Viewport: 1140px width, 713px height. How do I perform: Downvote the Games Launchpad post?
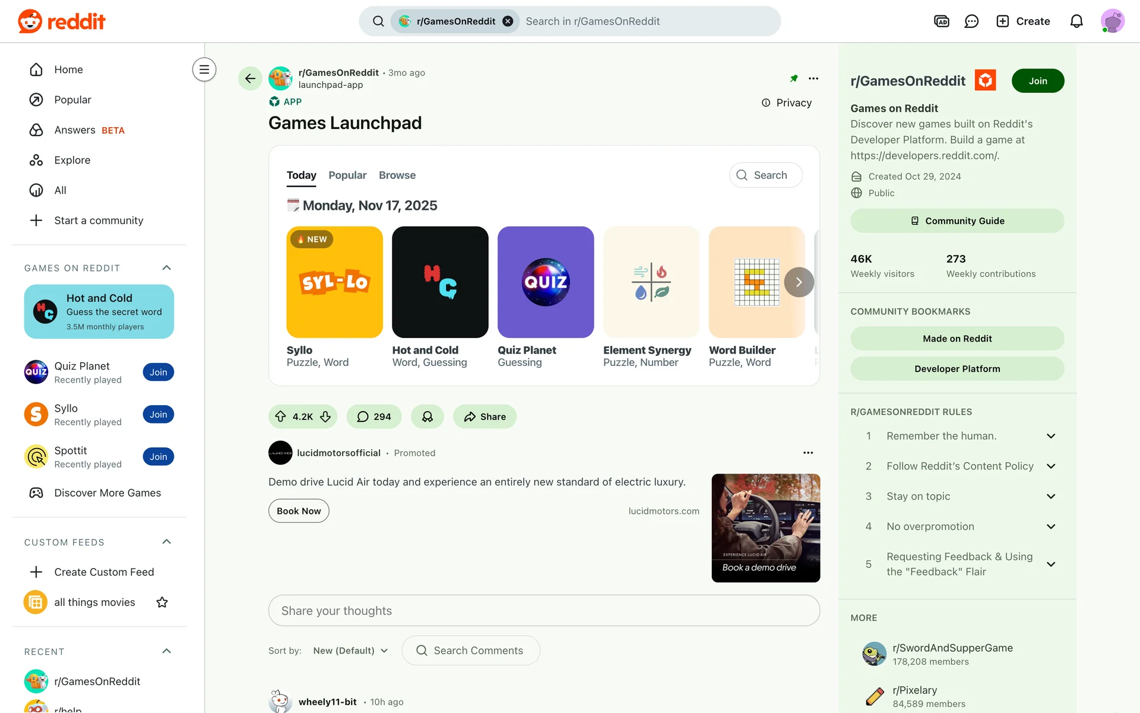(x=325, y=417)
